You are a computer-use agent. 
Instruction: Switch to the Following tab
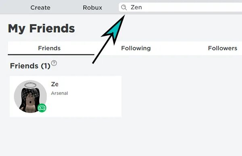tap(136, 48)
